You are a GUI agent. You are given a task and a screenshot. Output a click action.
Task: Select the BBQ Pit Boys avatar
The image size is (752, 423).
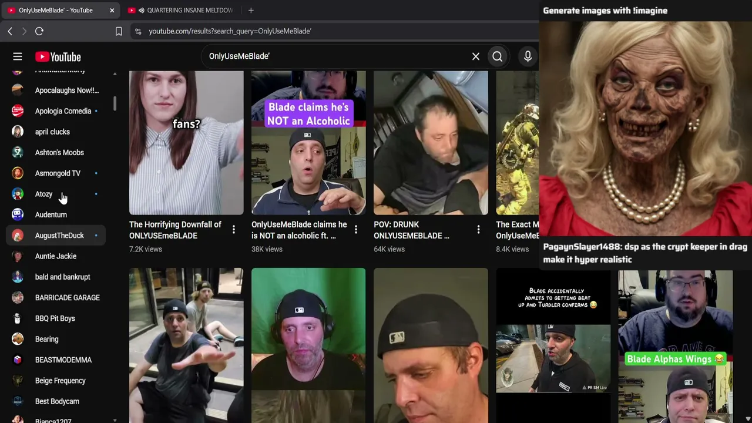tap(18, 318)
